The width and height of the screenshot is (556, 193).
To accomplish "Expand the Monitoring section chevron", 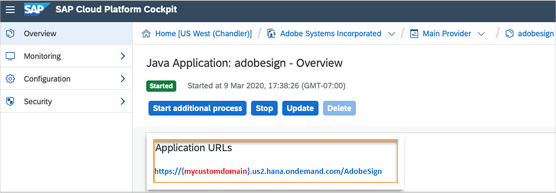I will pos(123,56).
